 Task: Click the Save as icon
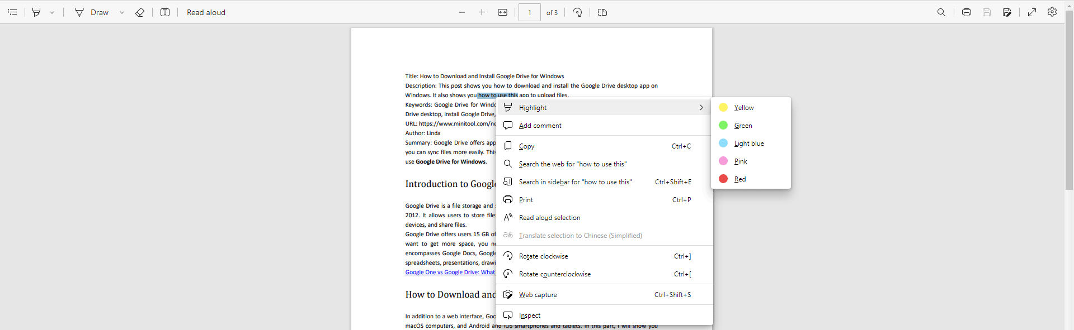(x=1007, y=12)
